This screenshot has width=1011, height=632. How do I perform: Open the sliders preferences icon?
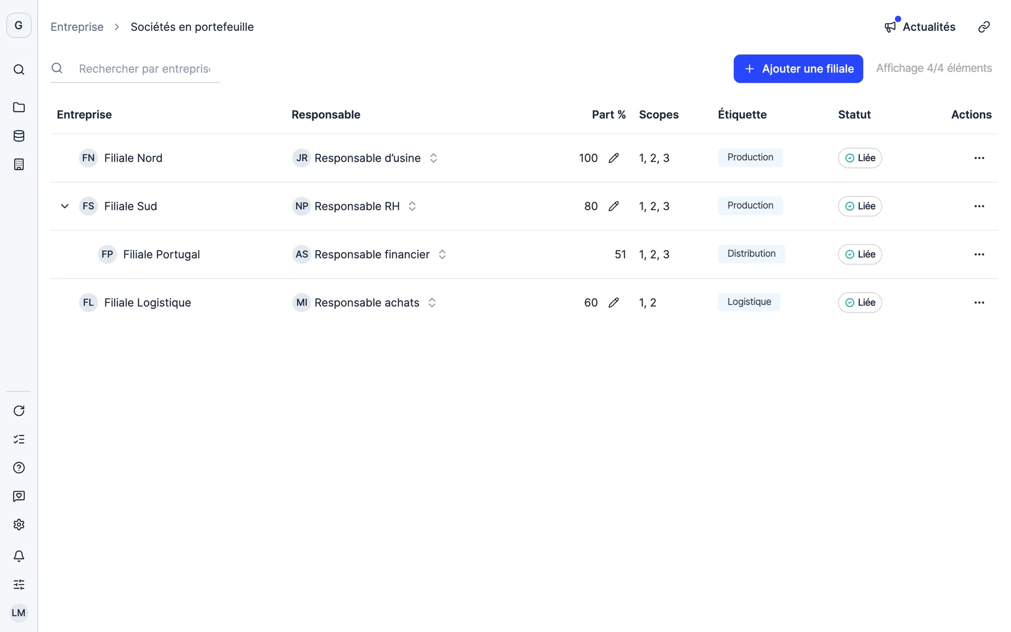19,585
